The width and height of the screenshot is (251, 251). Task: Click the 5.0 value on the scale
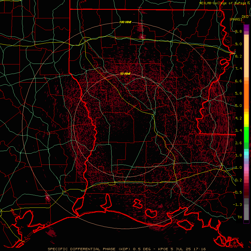(238, 106)
